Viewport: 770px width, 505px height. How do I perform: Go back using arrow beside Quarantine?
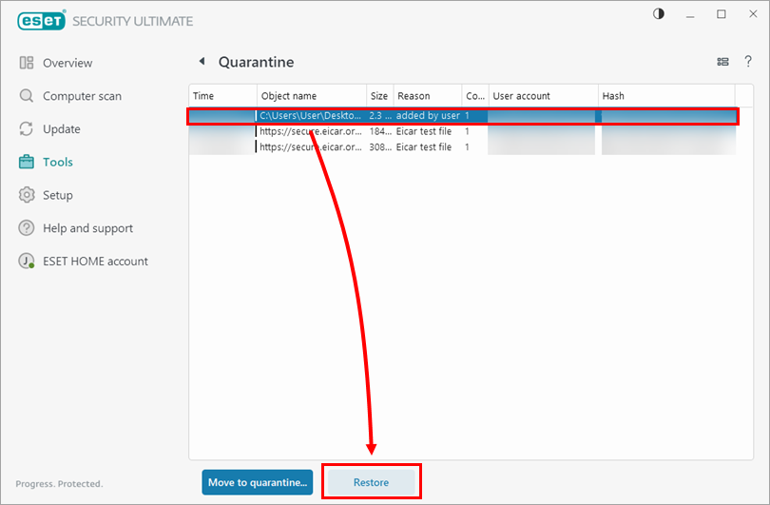pos(202,62)
